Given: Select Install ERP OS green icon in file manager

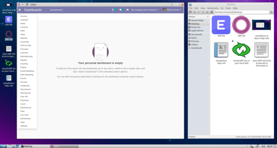Looking at the screenshot, I should (x=241, y=50).
